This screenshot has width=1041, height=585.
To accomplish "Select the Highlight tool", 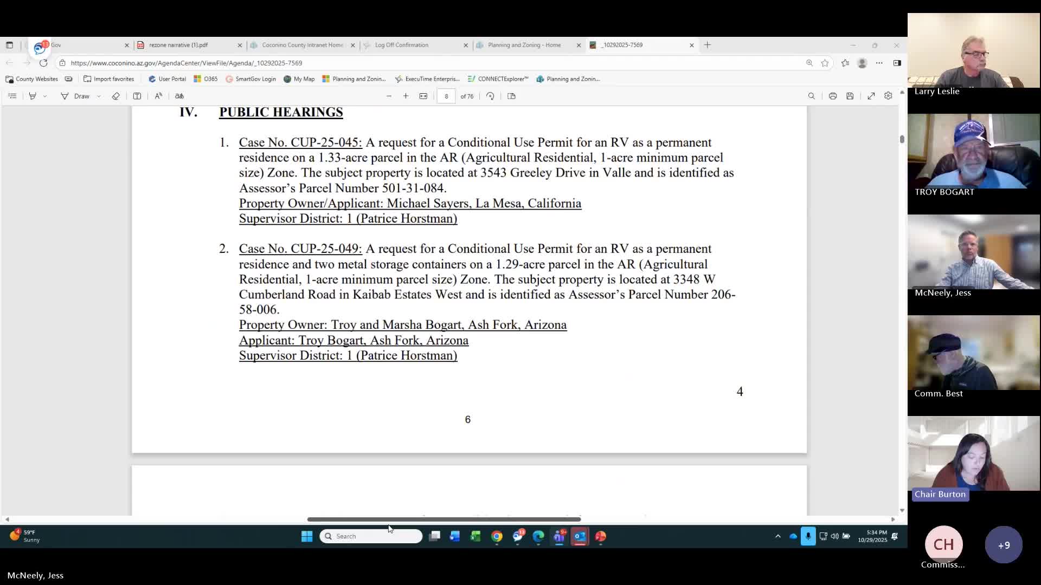I will [32, 96].
